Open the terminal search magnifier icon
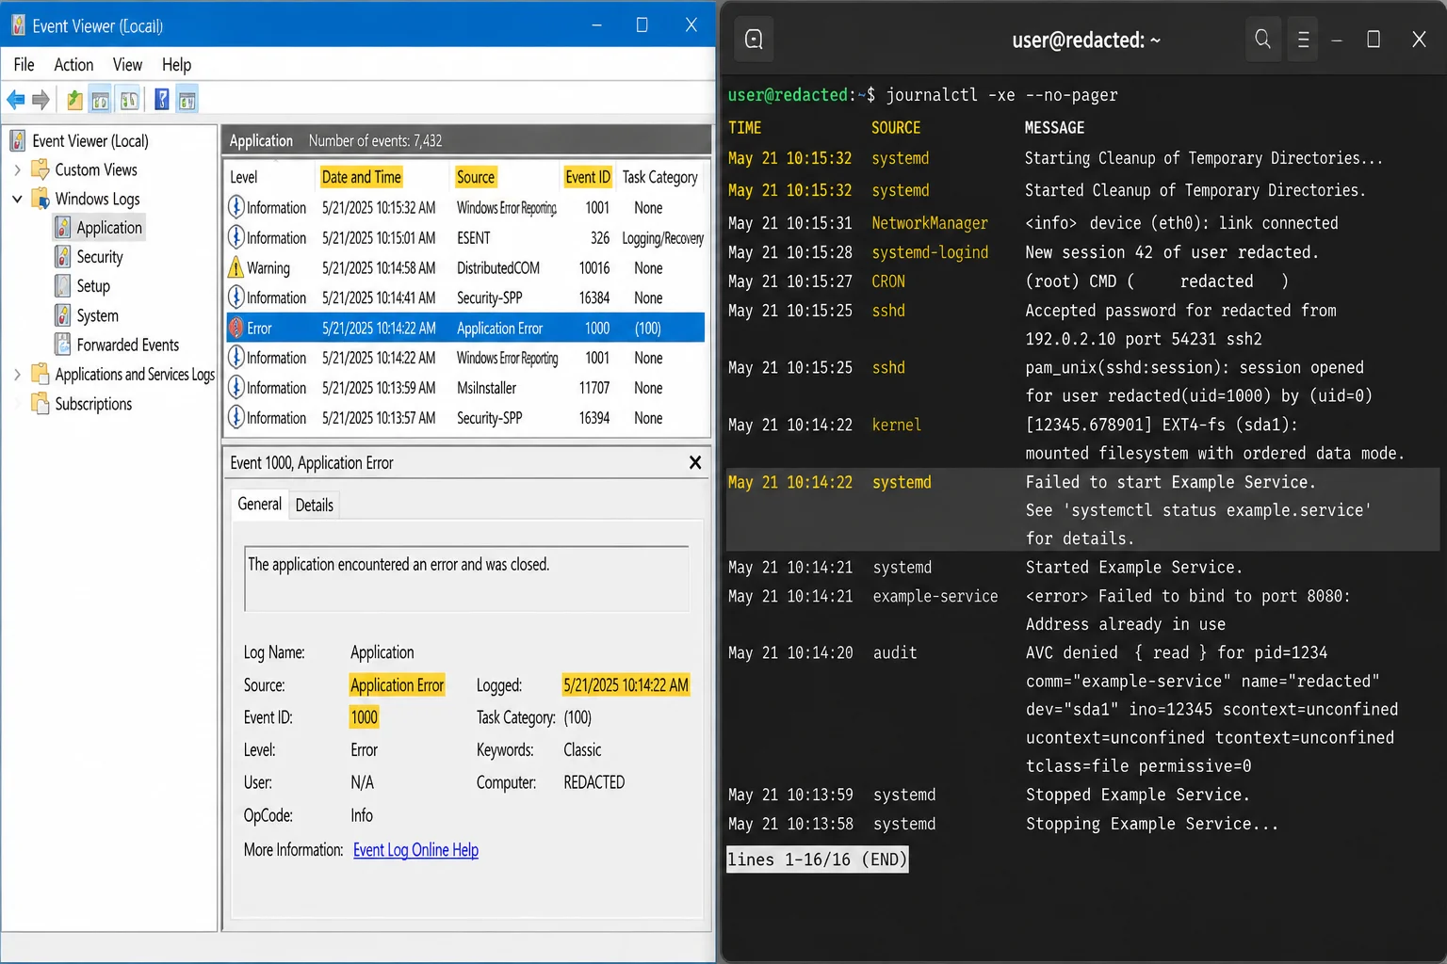This screenshot has height=964, width=1447. tap(1262, 40)
